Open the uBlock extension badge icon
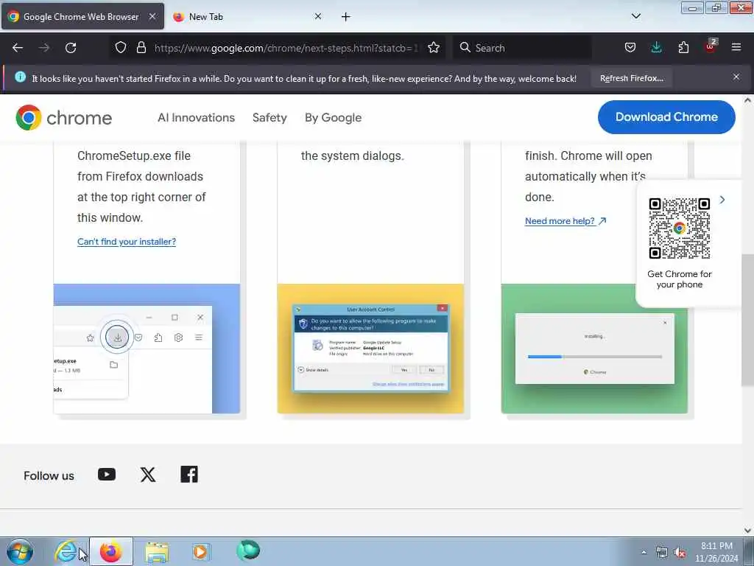This screenshot has height=566, width=754. point(711,46)
